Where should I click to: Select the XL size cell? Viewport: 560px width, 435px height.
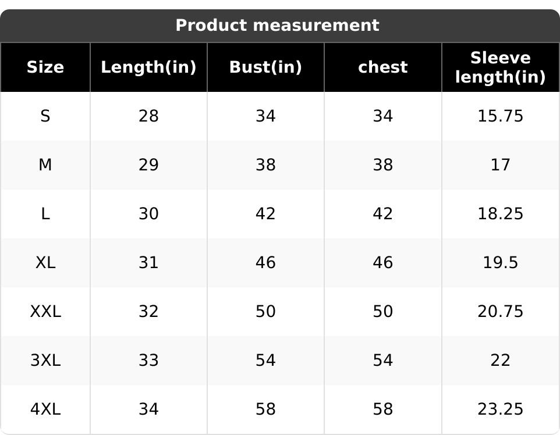(x=45, y=263)
